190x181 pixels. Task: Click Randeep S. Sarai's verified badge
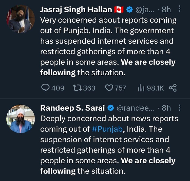coord(110,108)
